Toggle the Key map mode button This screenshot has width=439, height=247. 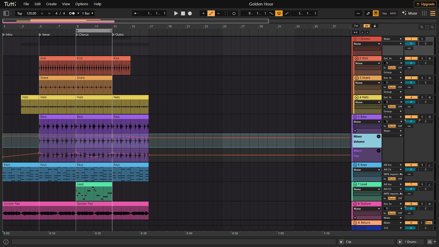(x=385, y=13)
